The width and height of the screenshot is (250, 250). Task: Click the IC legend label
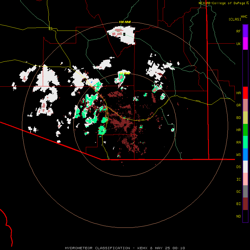(x=238, y=179)
